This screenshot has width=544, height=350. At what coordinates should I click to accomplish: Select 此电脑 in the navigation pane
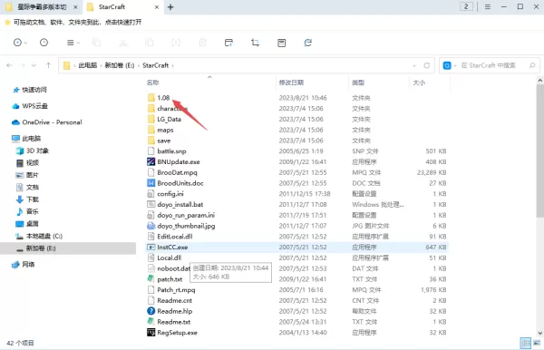(x=31, y=139)
